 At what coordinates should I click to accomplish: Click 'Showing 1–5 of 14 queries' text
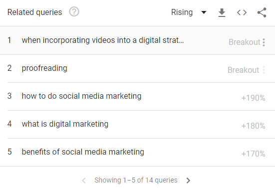[136, 180]
